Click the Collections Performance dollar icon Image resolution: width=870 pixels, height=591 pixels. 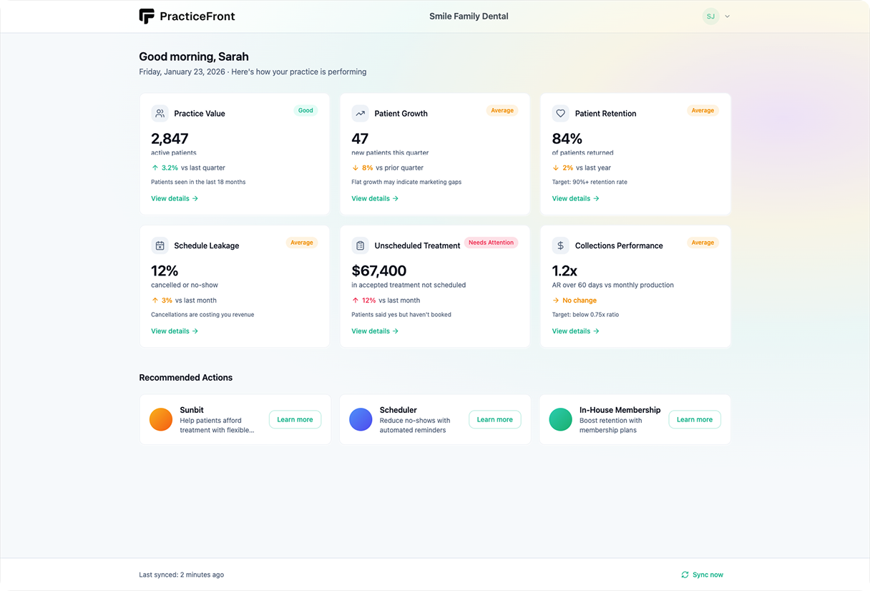(x=560, y=245)
